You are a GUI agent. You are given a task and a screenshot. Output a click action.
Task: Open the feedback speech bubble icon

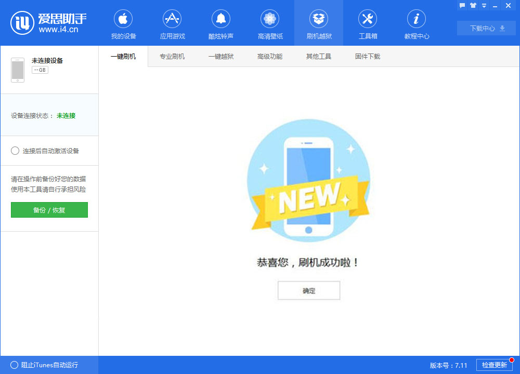click(462, 5)
